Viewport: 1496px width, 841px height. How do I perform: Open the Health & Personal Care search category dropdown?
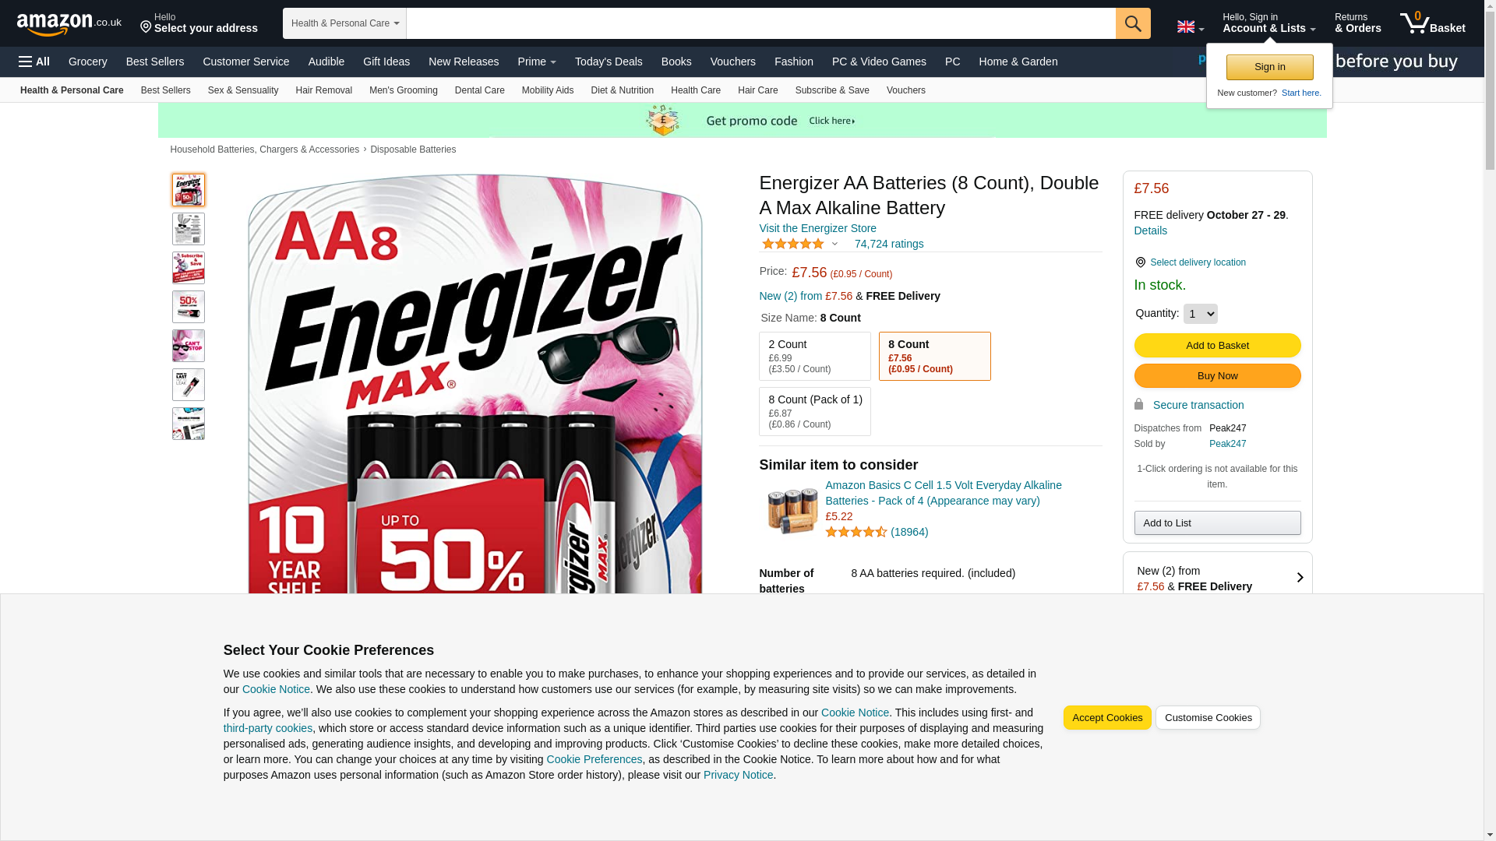pos(344,23)
